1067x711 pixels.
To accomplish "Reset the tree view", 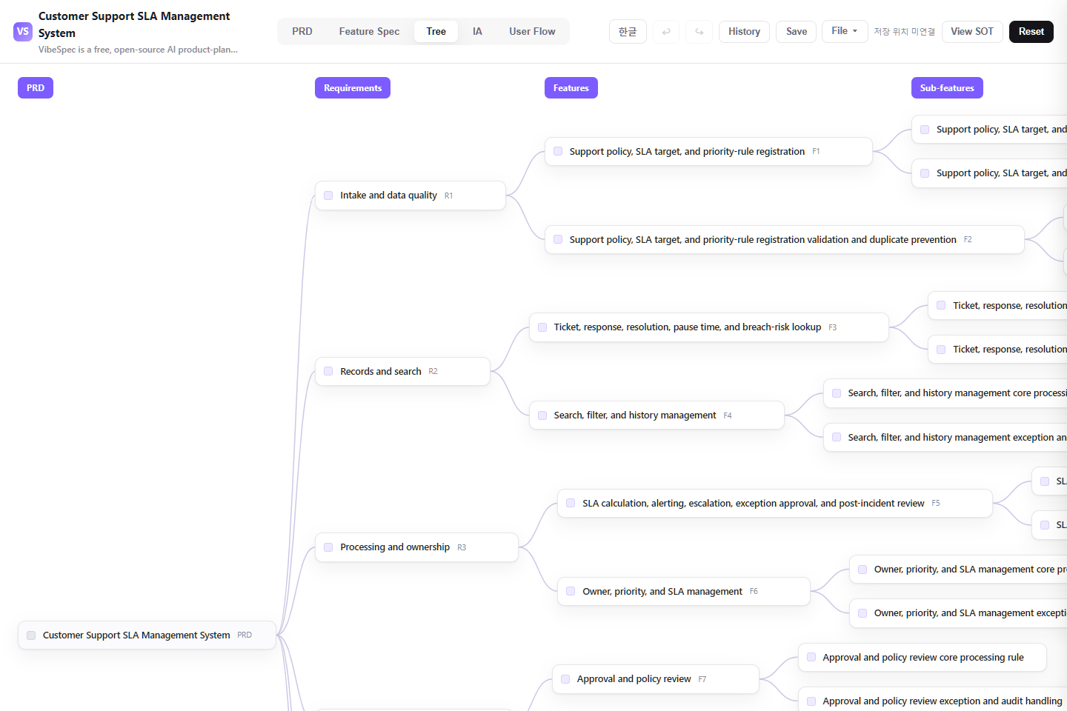I will click(x=1031, y=32).
